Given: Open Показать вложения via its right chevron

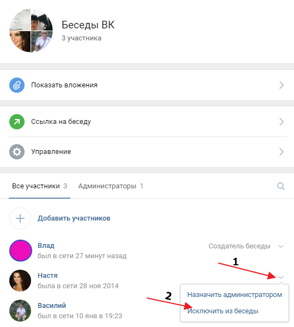Looking at the screenshot, I should point(281,85).
